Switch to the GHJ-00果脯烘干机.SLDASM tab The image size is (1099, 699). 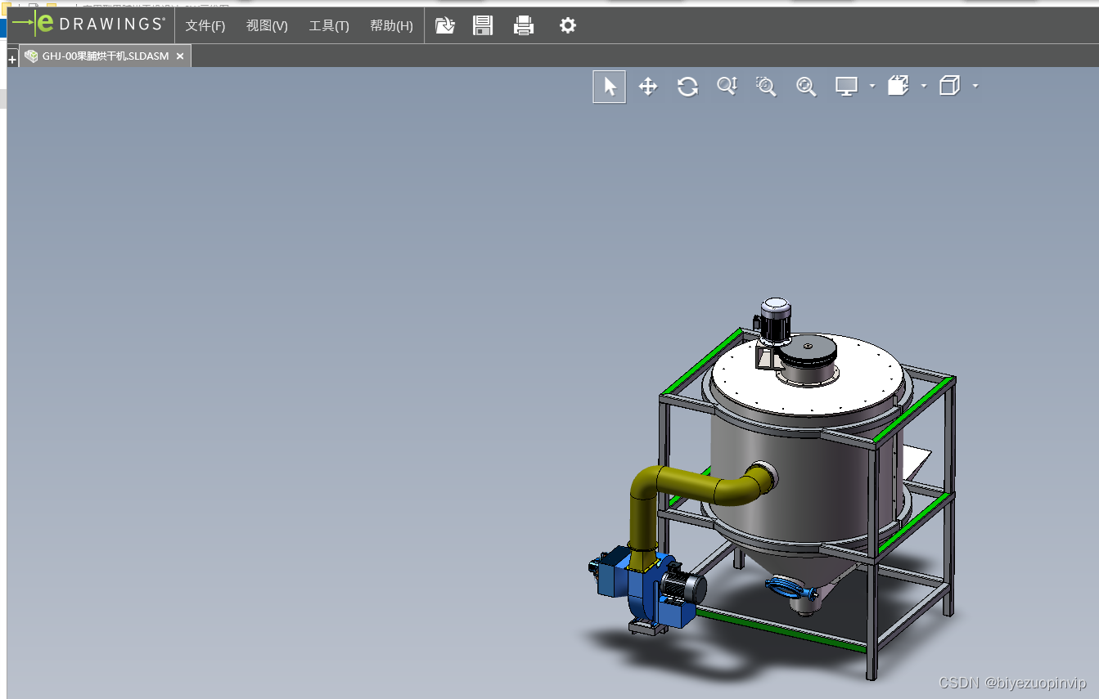coord(105,56)
